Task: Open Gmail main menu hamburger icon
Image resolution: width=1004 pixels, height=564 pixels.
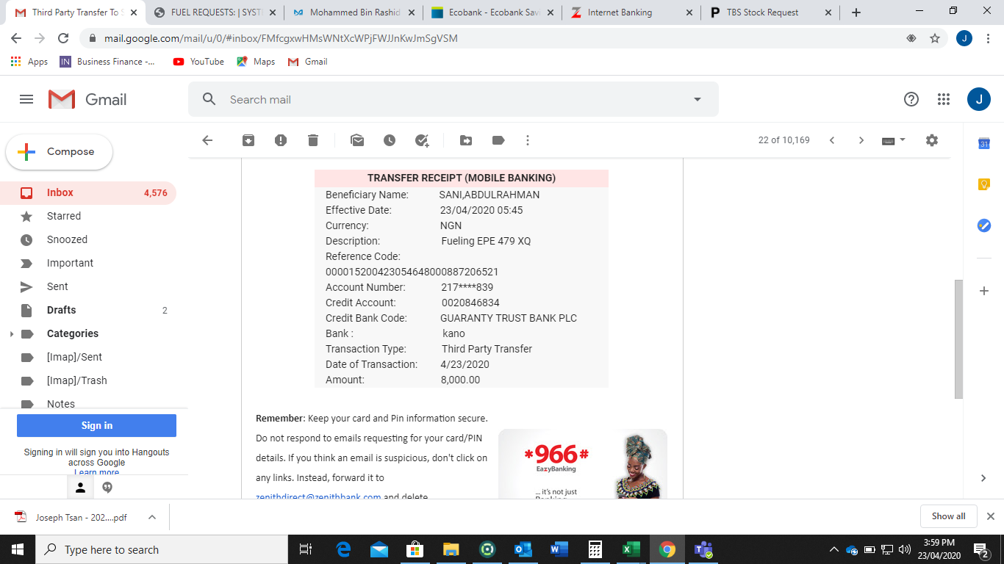Action: pyautogui.click(x=26, y=99)
